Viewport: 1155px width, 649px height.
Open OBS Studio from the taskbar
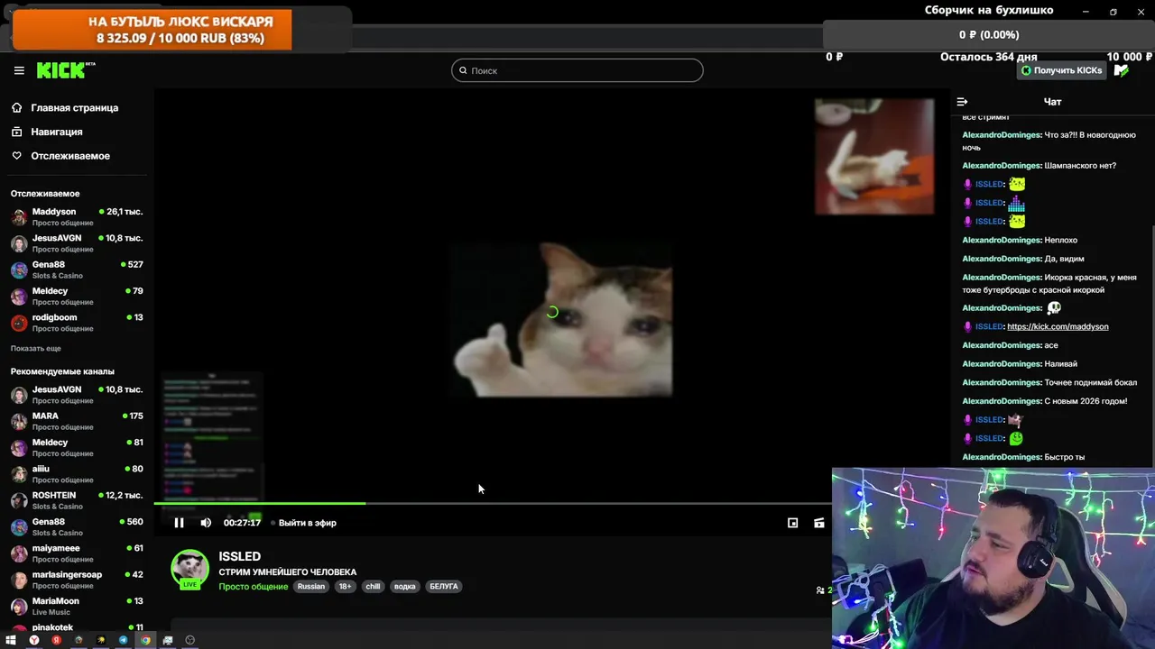[189, 640]
